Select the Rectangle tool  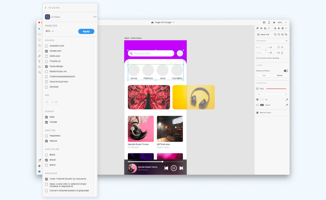39,34
